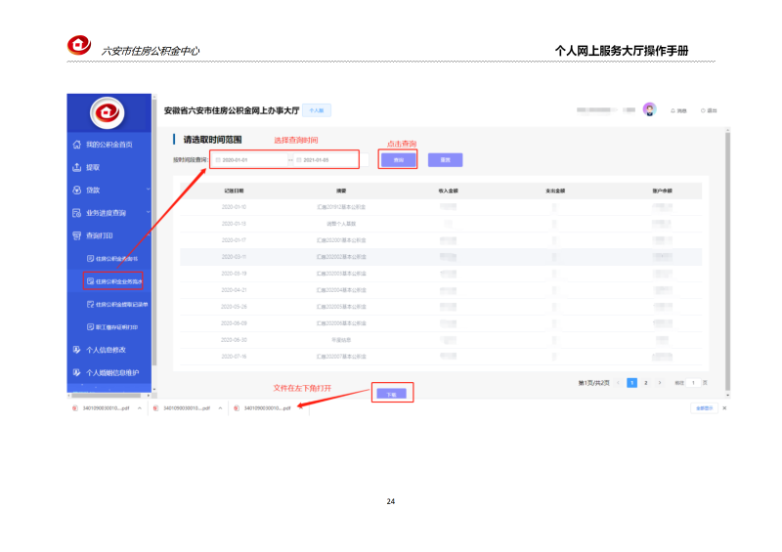Open the second downloaded PDF in the download bar
The image size is (782, 552).
[x=183, y=408]
